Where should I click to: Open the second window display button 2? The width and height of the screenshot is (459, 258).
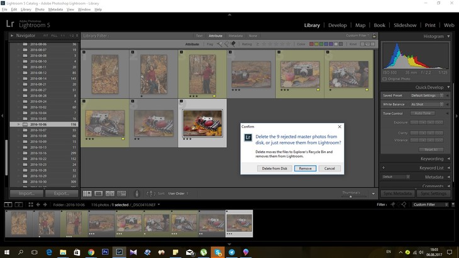point(19,205)
